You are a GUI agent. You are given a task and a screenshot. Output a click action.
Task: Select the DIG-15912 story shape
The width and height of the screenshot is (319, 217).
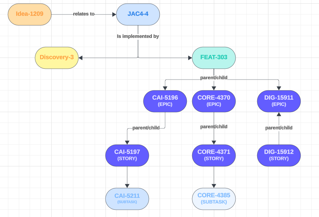click(279, 156)
